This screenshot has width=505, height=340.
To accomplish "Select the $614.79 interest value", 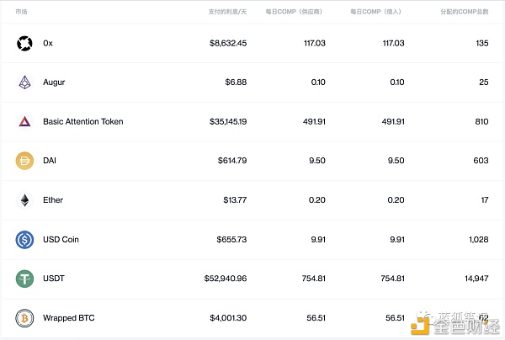I will pyautogui.click(x=232, y=161).
